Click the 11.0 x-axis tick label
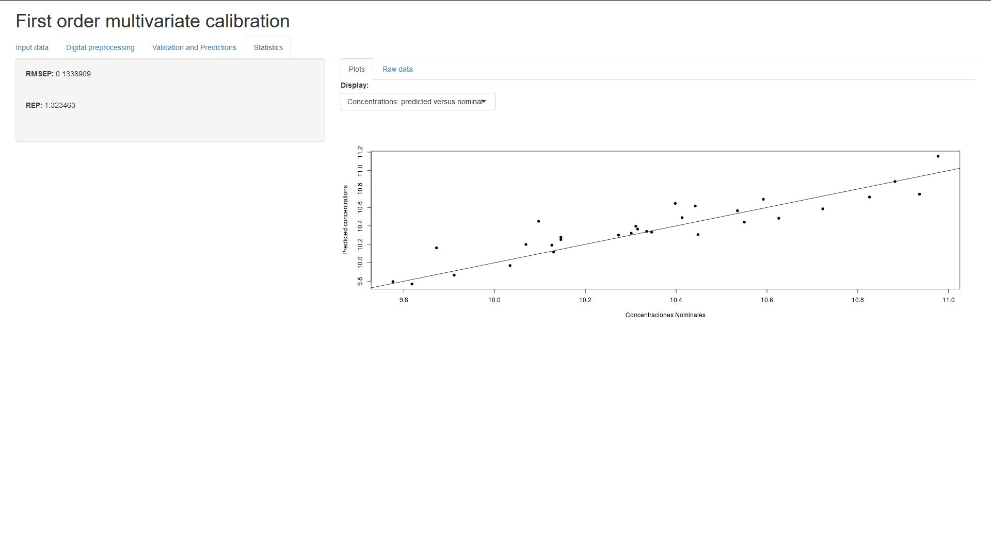991x557 pixels. (x=948, y=300)
